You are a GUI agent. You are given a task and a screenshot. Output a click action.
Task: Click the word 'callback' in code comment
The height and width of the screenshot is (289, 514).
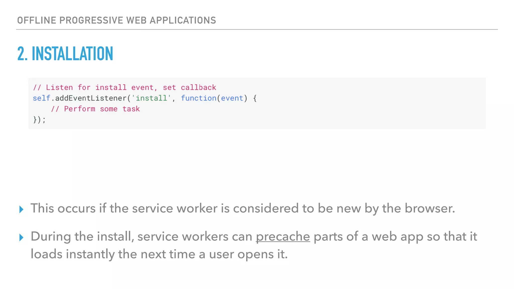coord(198,88)
